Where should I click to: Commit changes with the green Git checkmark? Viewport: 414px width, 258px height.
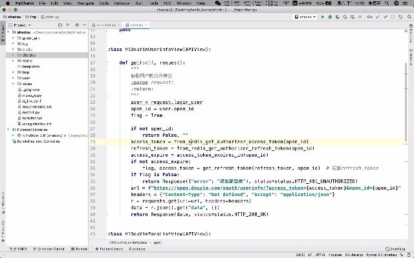[386, 17]
